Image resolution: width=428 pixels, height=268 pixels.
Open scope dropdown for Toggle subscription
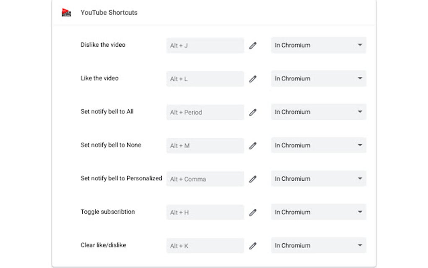pos(318,212)
